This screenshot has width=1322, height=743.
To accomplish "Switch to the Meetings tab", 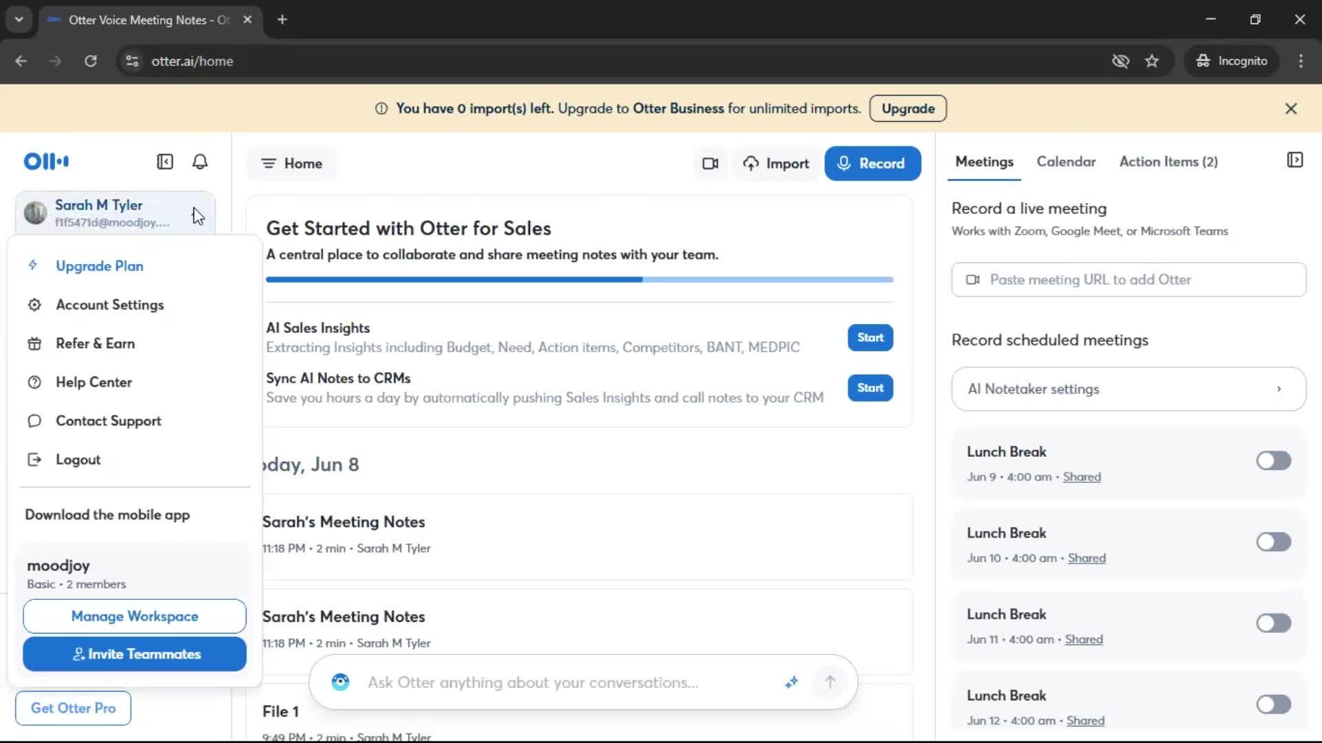I will pos(984,162).
